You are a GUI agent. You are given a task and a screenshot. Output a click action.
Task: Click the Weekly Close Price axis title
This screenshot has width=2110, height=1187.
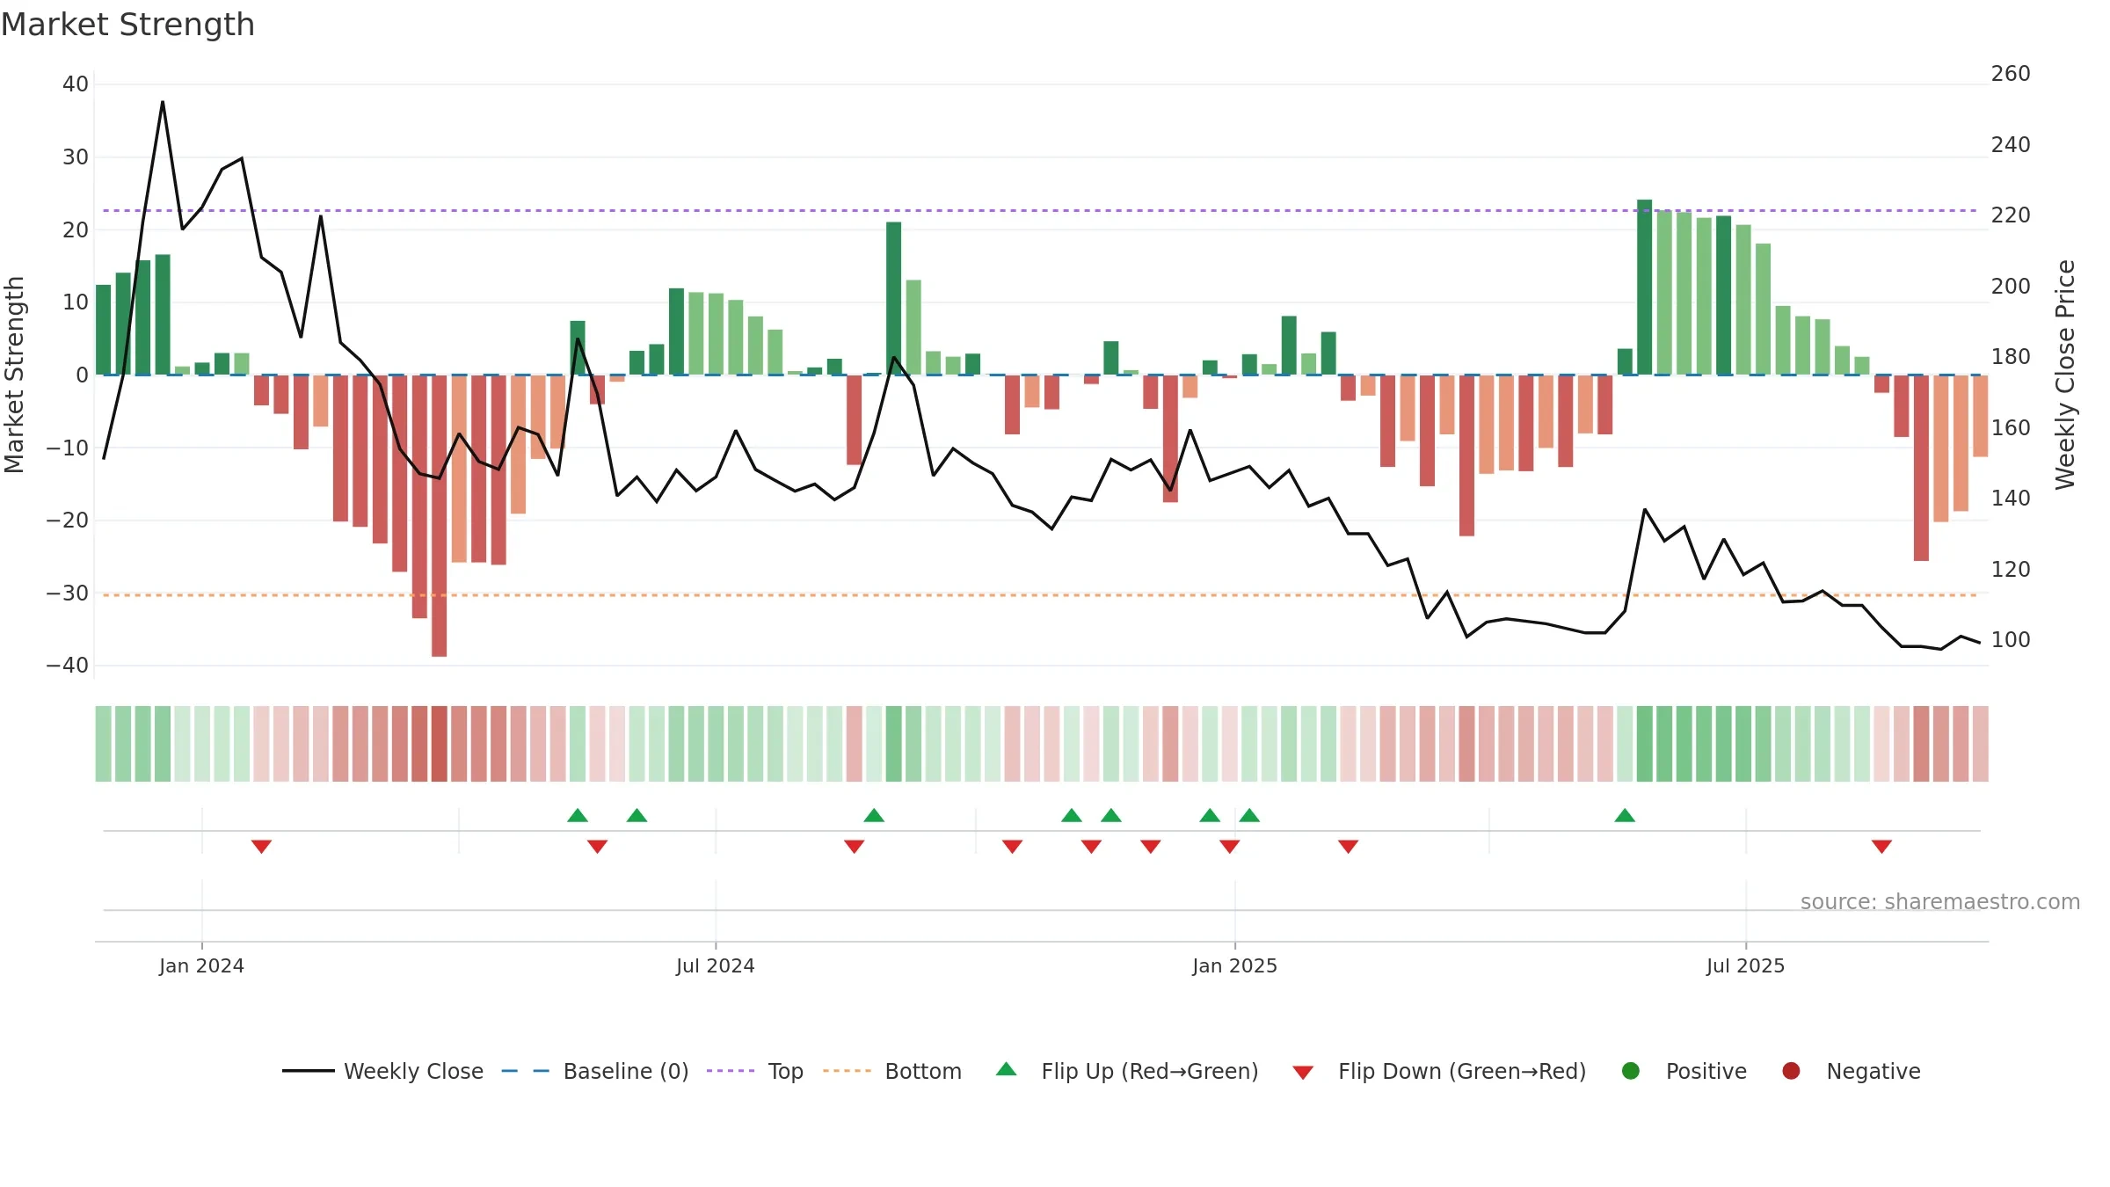2065,375
